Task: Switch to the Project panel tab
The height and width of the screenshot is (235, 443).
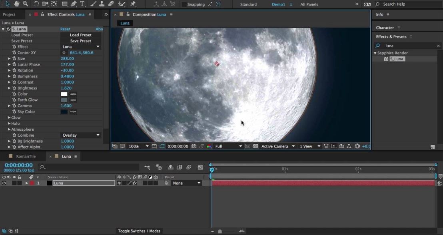Action: click(x=10, y=14)
